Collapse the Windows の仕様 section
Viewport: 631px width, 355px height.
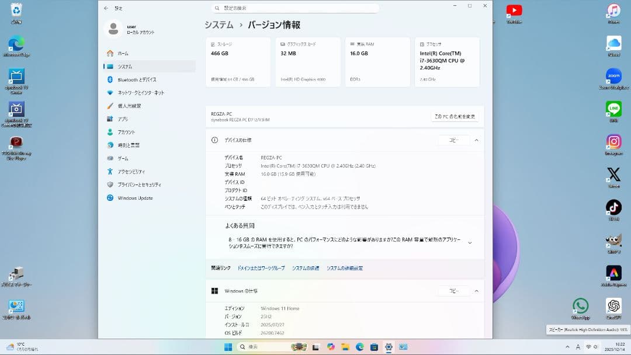coord(477,290)
